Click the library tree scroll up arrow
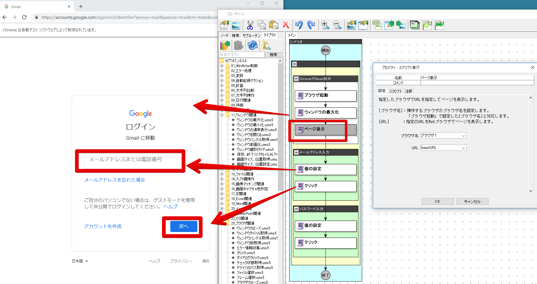Screen dimensions: 537x284 click(x=280, y=61)
